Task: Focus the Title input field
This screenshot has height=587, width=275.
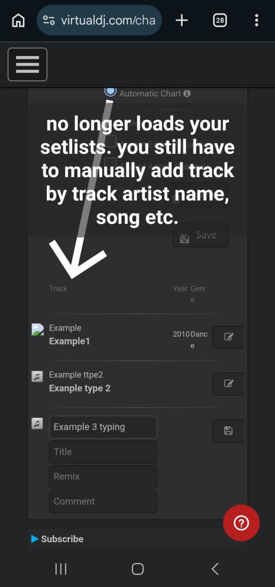Action: (x=103, y=452)
